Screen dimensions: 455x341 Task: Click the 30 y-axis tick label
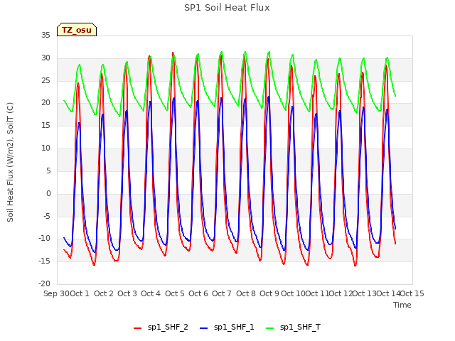[45, 58]
